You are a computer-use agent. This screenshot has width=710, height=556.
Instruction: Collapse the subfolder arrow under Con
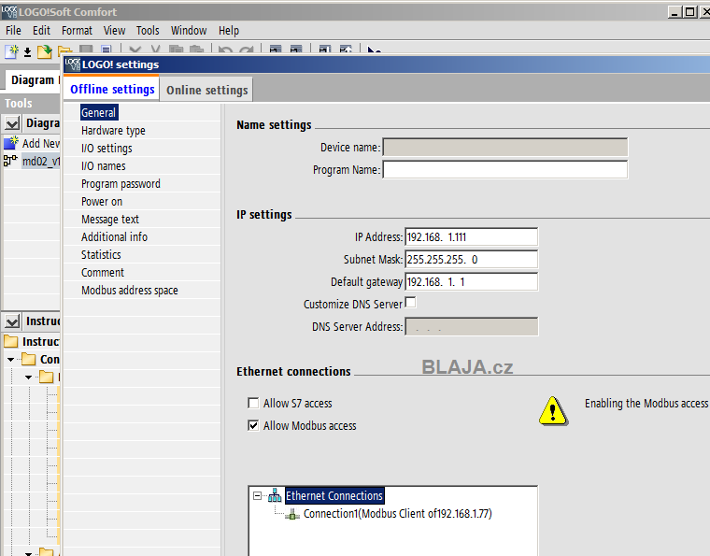[x=29, y=378]
